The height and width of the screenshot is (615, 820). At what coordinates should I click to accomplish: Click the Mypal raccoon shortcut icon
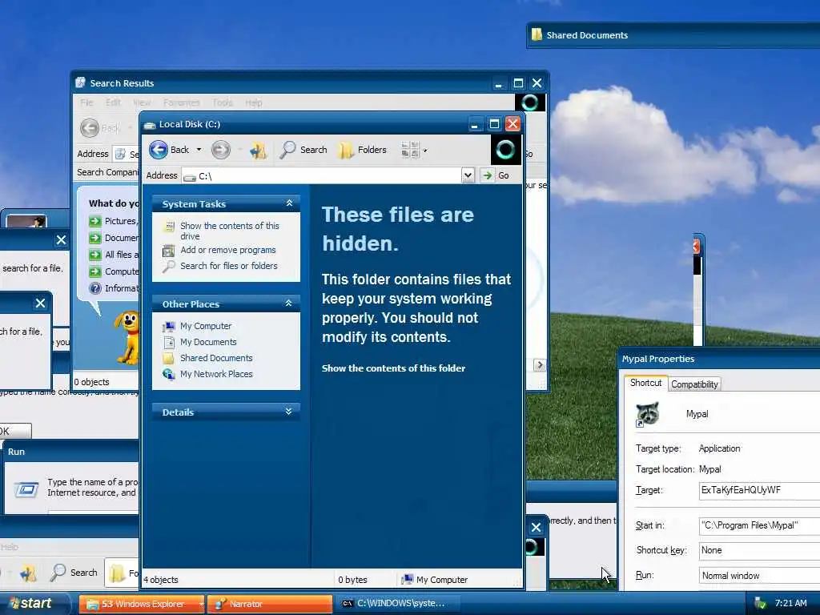pyautogui.click(x=647, y=414)
